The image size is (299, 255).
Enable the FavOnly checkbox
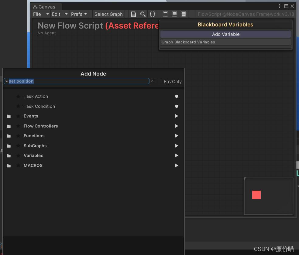point(160,81)
